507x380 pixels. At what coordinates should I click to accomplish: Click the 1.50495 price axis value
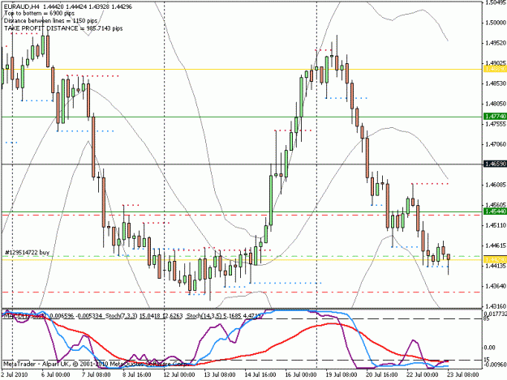coord(496,2)
